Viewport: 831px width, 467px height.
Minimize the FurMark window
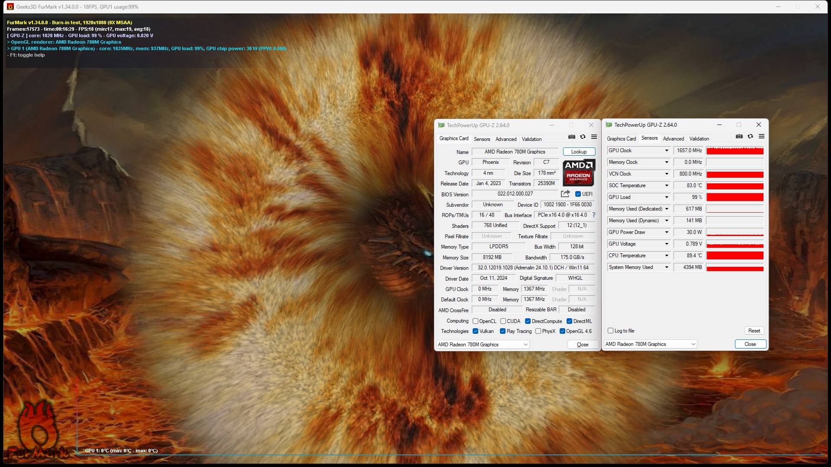pos(778,6)
